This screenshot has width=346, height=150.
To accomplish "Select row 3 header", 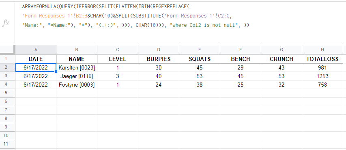I will (x=7, y=76).
